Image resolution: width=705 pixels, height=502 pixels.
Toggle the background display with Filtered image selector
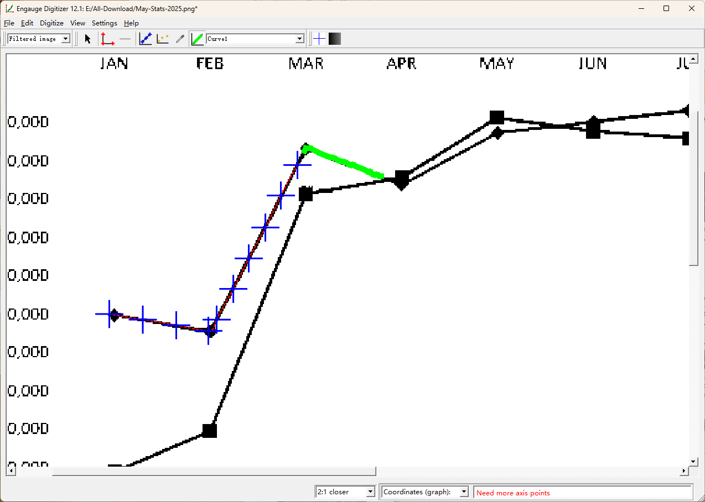pos(36,38)
